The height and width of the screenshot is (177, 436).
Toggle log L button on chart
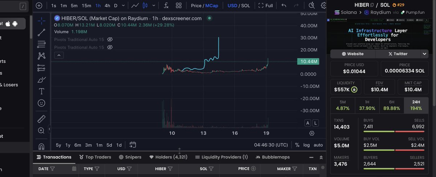315,123
